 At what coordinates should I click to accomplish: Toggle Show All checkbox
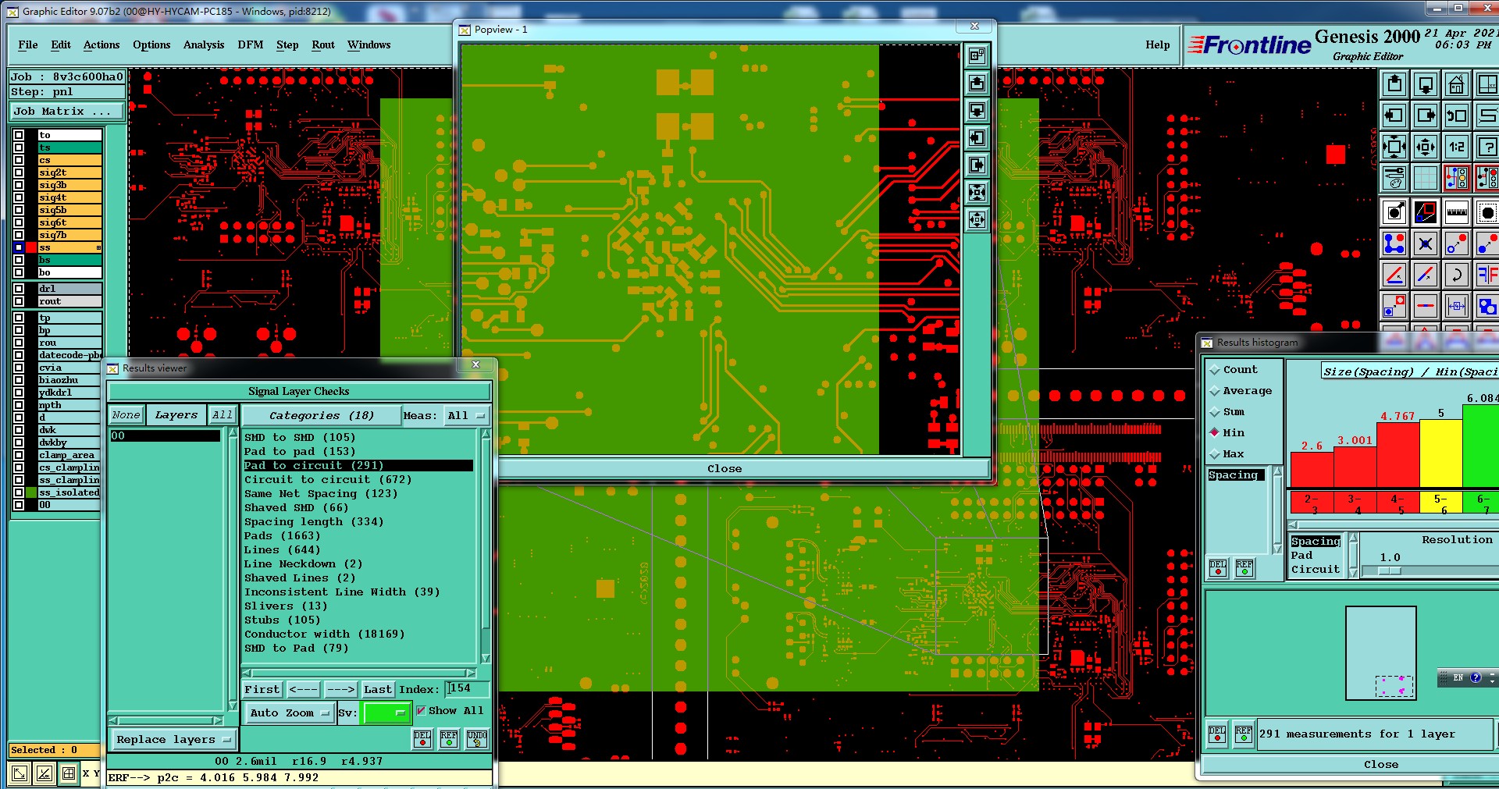pyautogui.click(x=422, y=711)
